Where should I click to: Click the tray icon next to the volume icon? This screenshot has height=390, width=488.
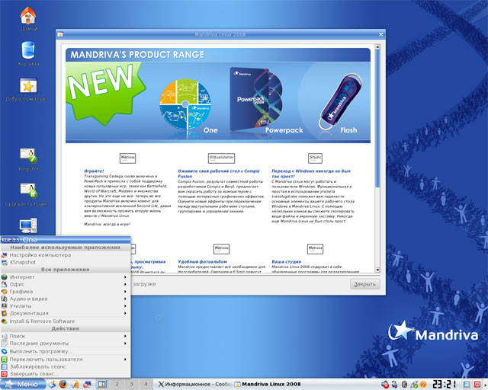pyautogui.click(x=395, y=385)
